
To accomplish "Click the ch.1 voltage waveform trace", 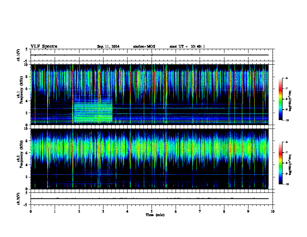I will pyautogui.click(x=150, y=55).
